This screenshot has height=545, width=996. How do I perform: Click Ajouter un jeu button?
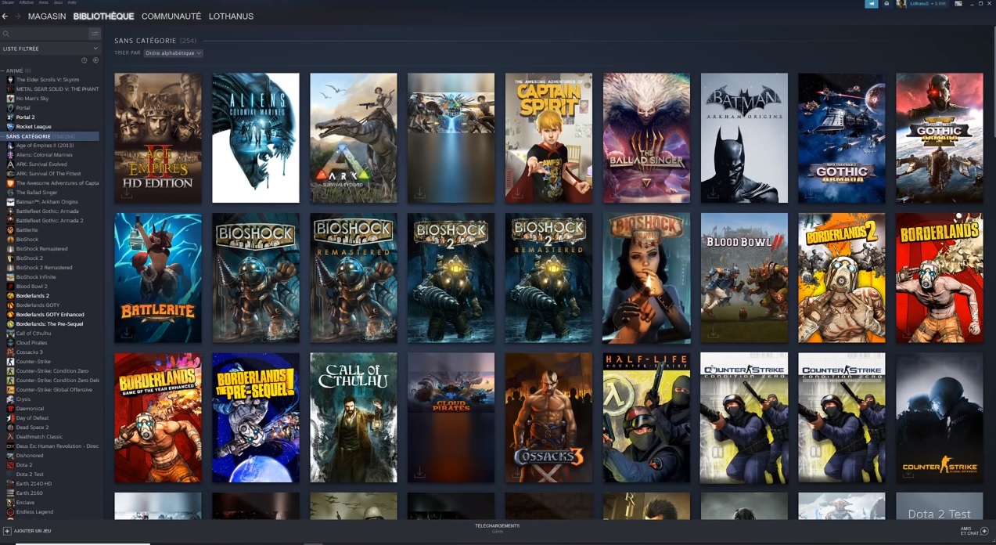click(x=28, y=531)
